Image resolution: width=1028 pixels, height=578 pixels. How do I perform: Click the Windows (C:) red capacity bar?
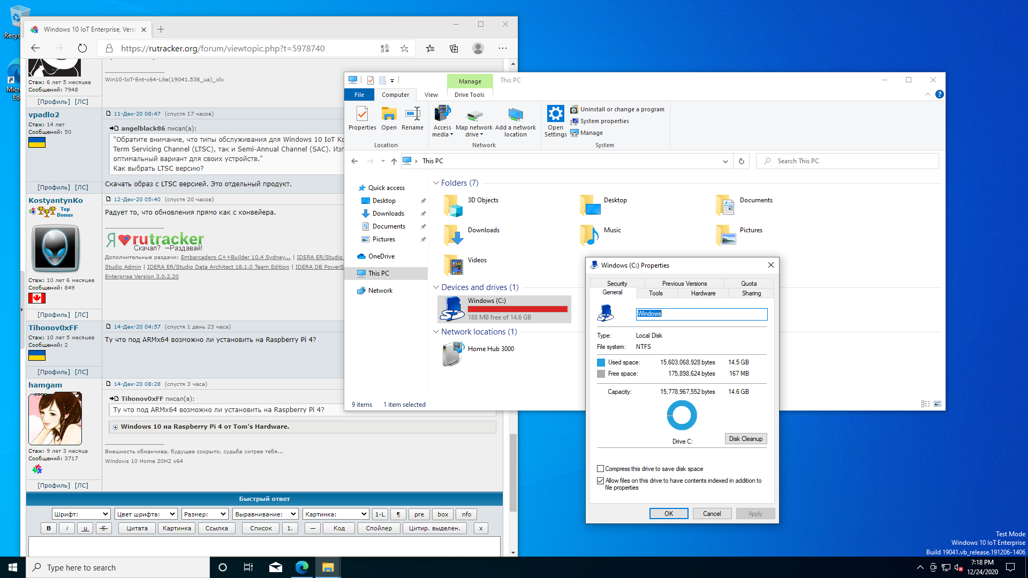click(517, 309)
